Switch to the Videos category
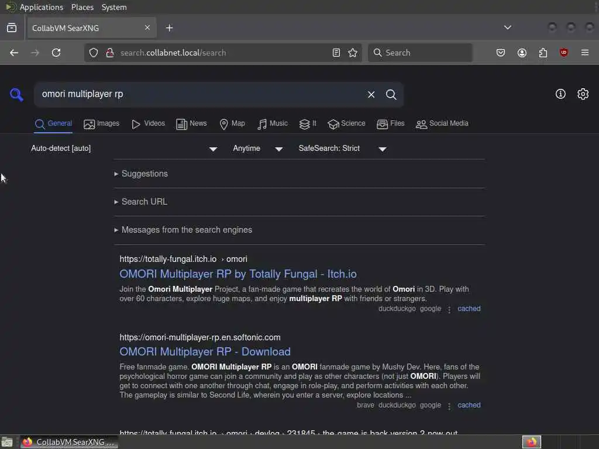Screen dimensions: 599x449 coord(148,124)
